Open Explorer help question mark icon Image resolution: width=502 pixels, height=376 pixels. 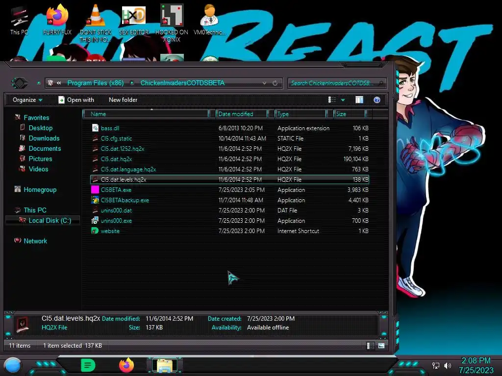377,100
